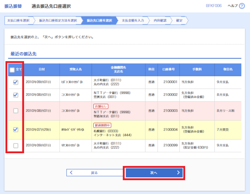This screenshot has height=194, width=250.
Task: Click the 確定 step
Action: point(179,20)
